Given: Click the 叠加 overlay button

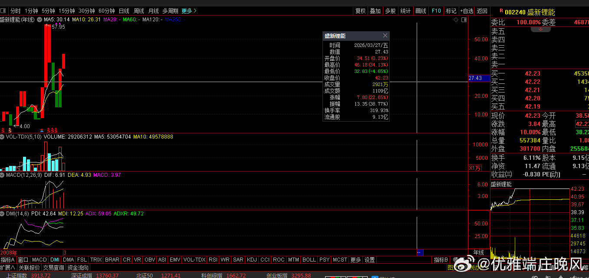Looking at the screenshot, I should (375, 11).
